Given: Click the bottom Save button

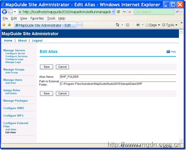Looking at the screenshot, I should [x=46, y=94].
